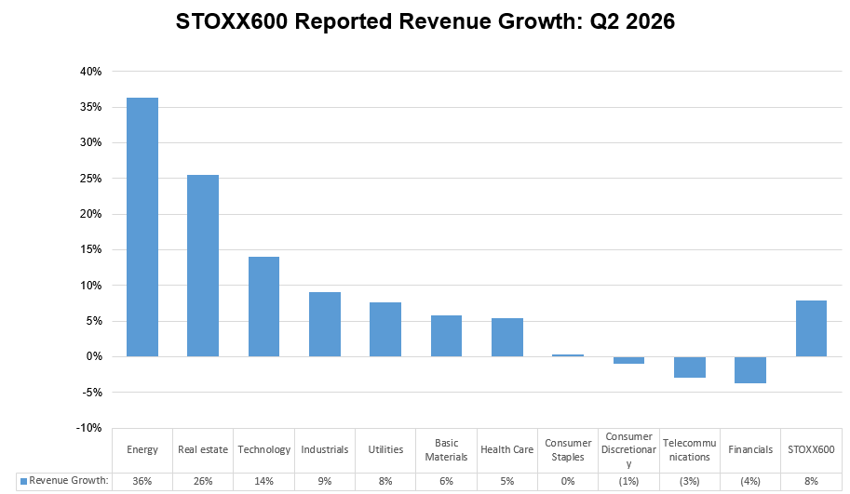Click the 35% y-axis label
Viewport: 850px width, 494px height.
[91, 107]
